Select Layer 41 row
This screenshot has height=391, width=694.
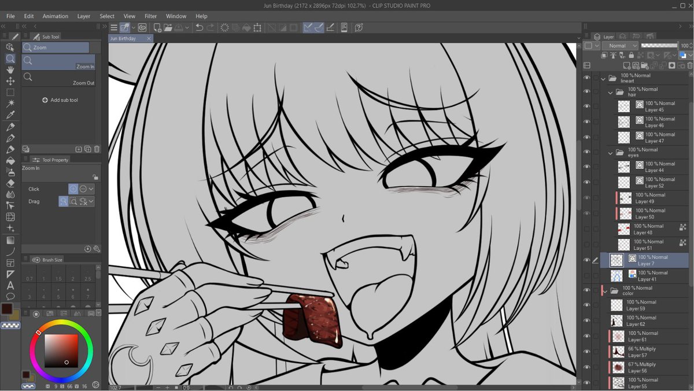click(644, 276)
